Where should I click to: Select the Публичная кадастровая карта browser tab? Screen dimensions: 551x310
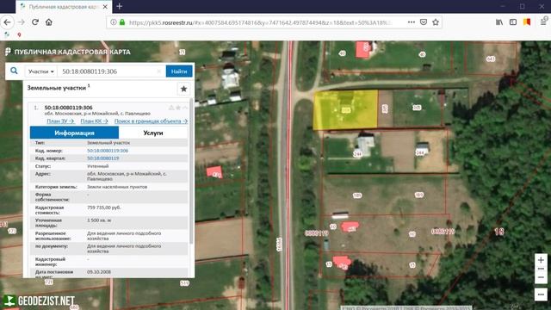pos(64,7)
